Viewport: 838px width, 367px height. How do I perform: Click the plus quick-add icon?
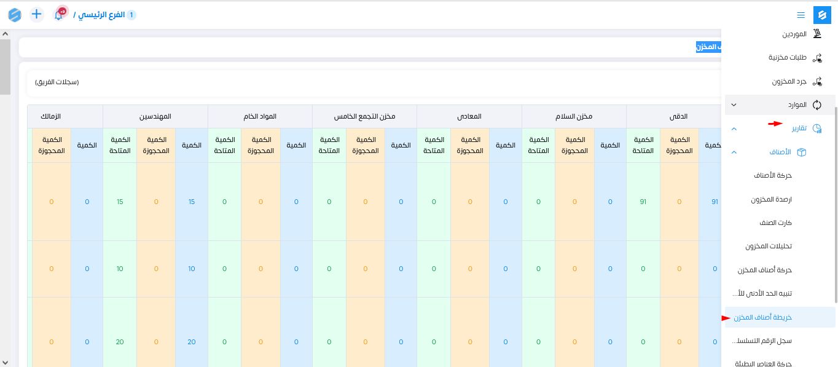coord(37,14)
